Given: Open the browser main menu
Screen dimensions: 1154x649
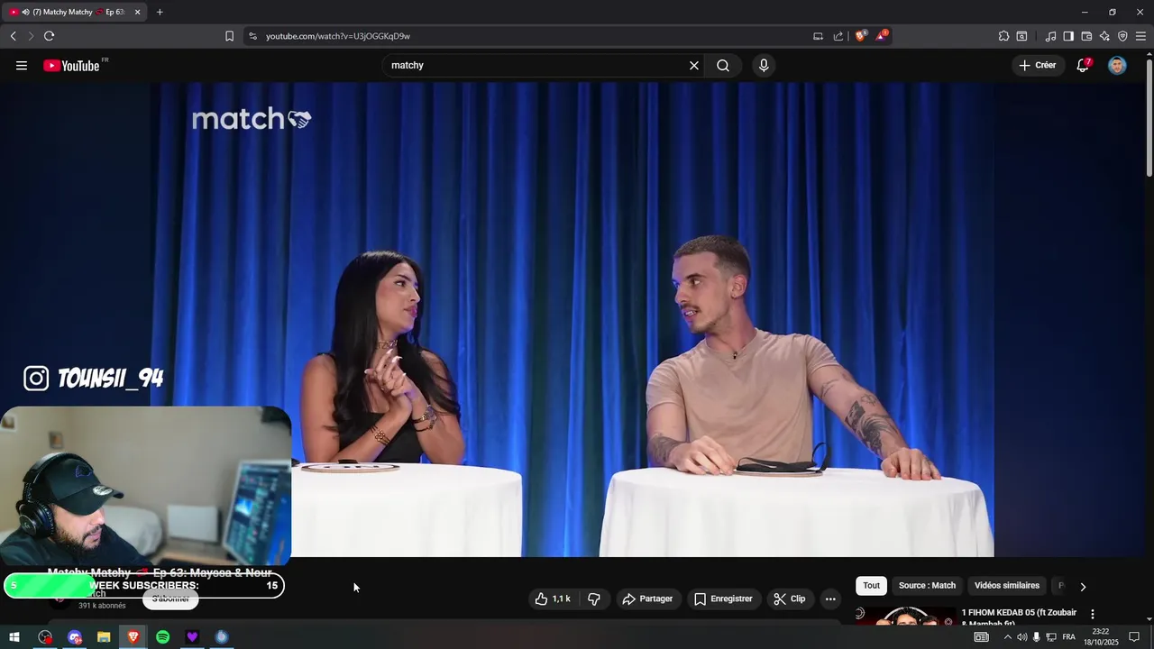Looking at the screenshot, I should (1140, 36).
